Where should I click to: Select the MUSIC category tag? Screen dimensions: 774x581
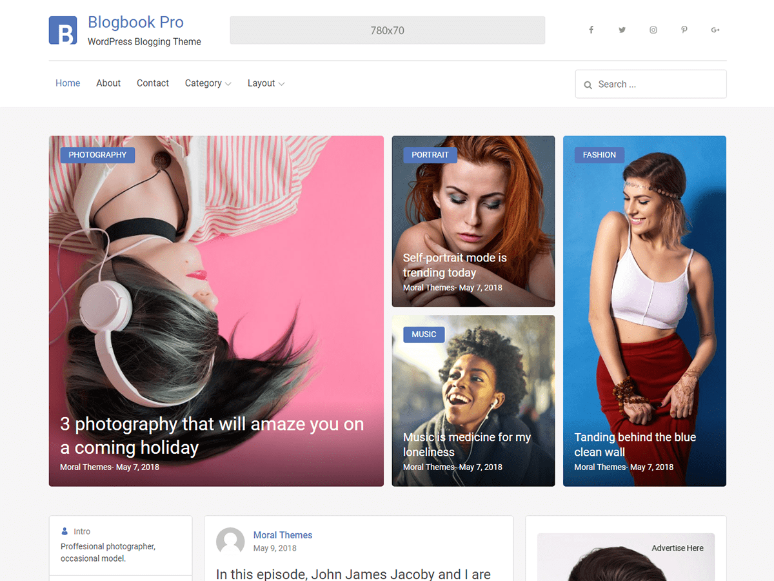point(424,334)
